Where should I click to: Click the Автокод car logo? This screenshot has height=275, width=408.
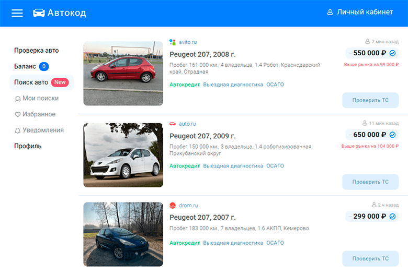[59, 13]
